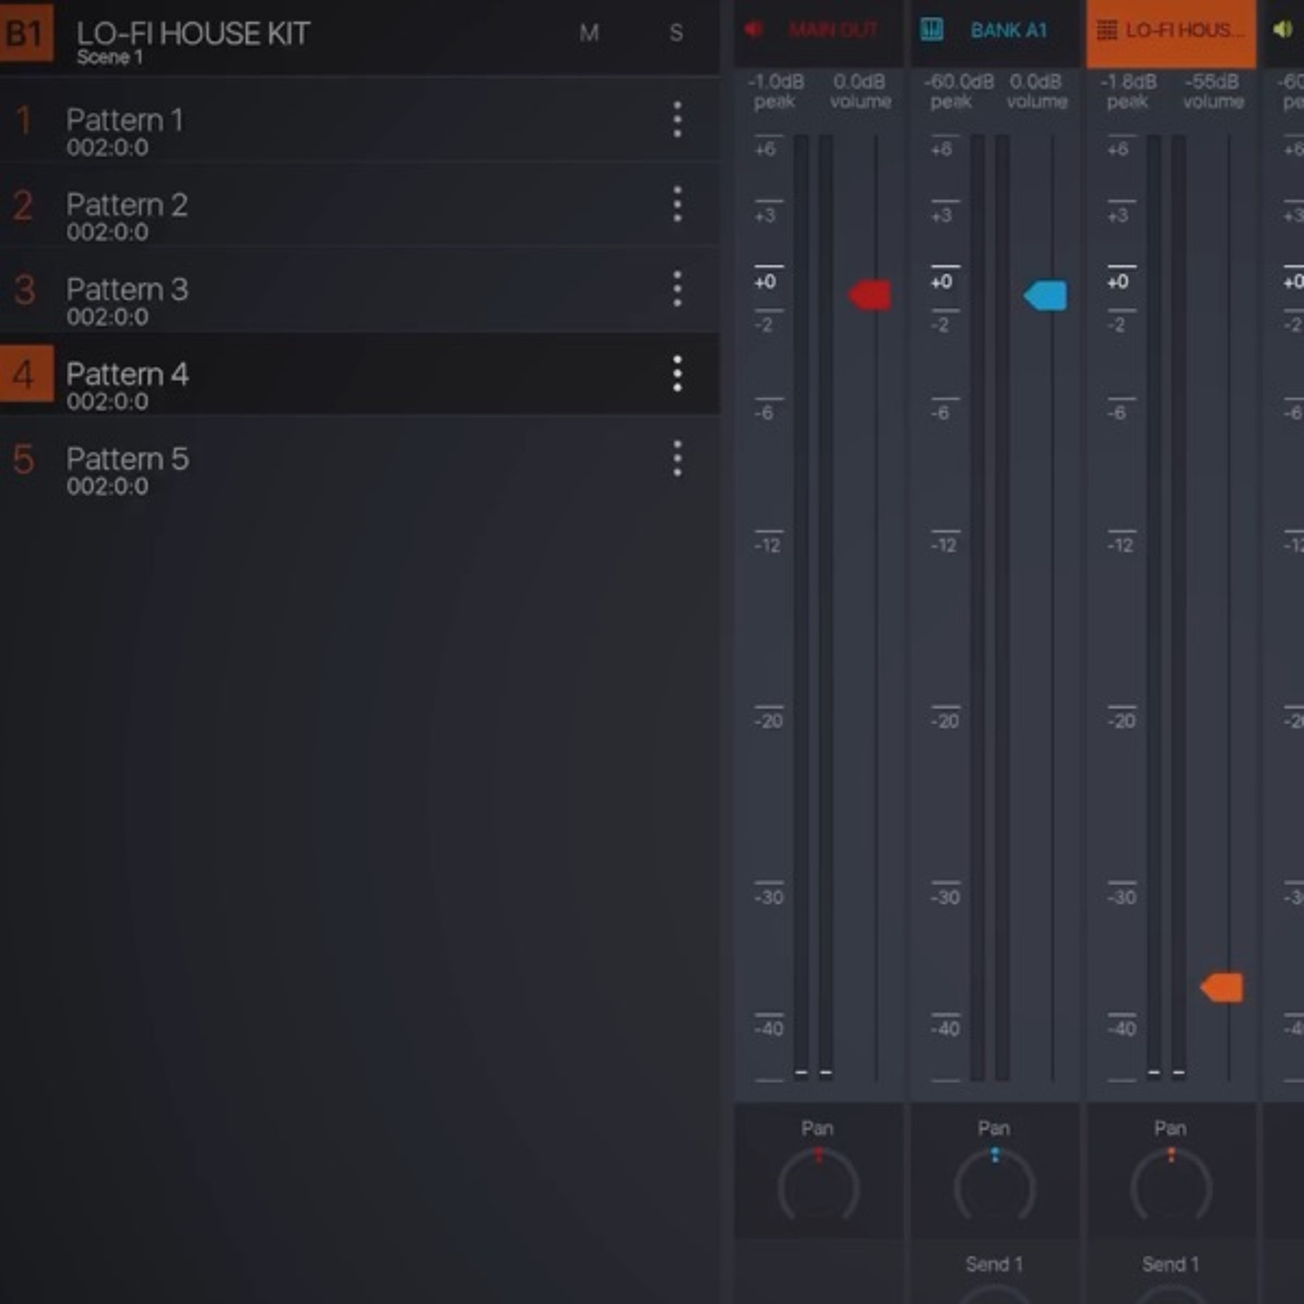Open the Pattern 3 three-dot options menu
The height and width of the screenshot is (1304, 1304).
pos(677,289)
